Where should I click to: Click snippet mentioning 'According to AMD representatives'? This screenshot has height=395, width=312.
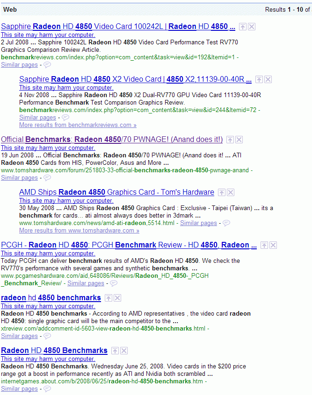[x=126, y=317]
